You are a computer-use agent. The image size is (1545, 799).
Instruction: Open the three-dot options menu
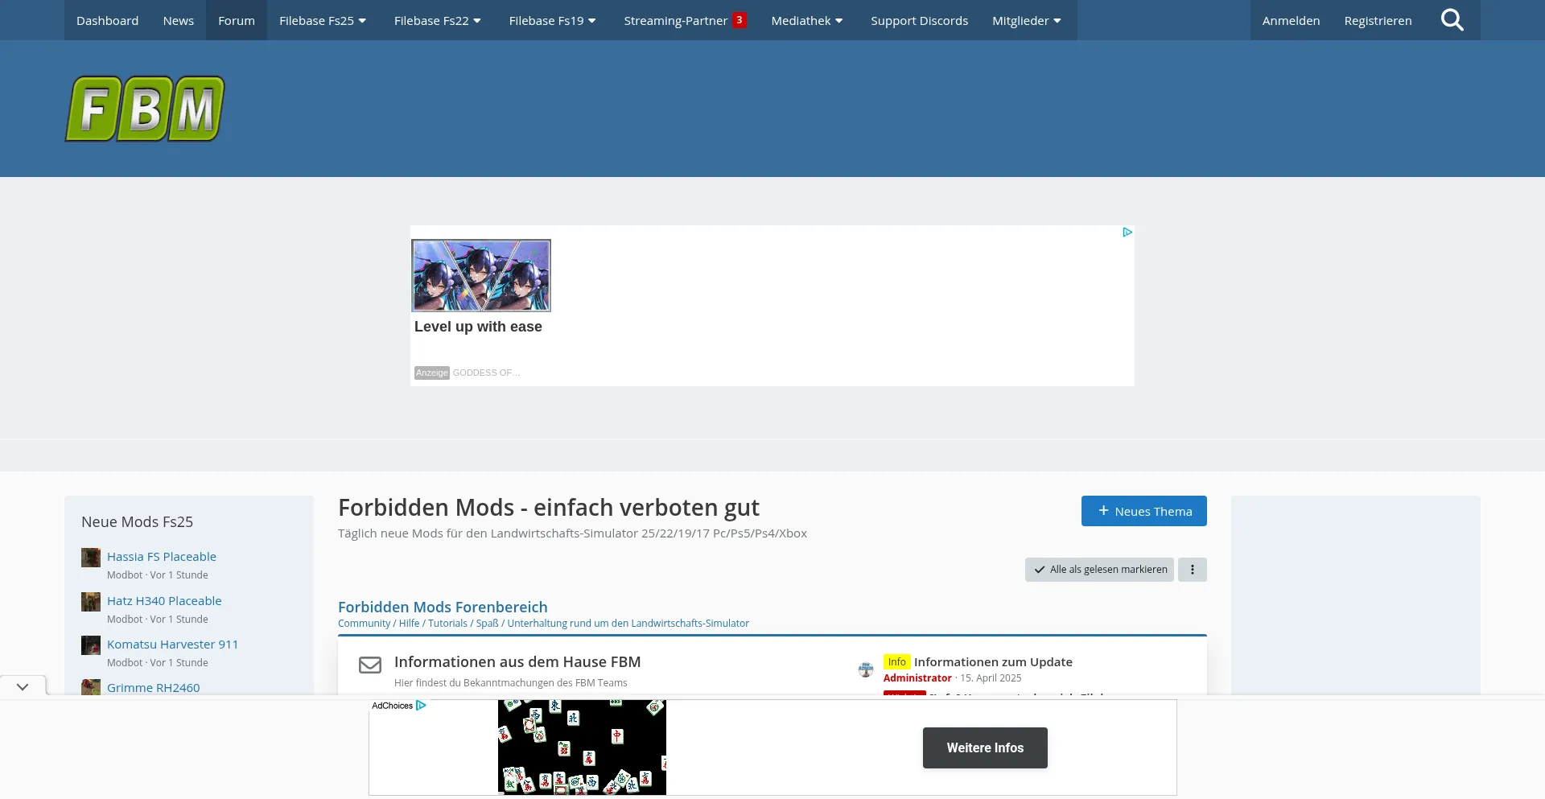pyautogui.click(x=1193, y=570)
